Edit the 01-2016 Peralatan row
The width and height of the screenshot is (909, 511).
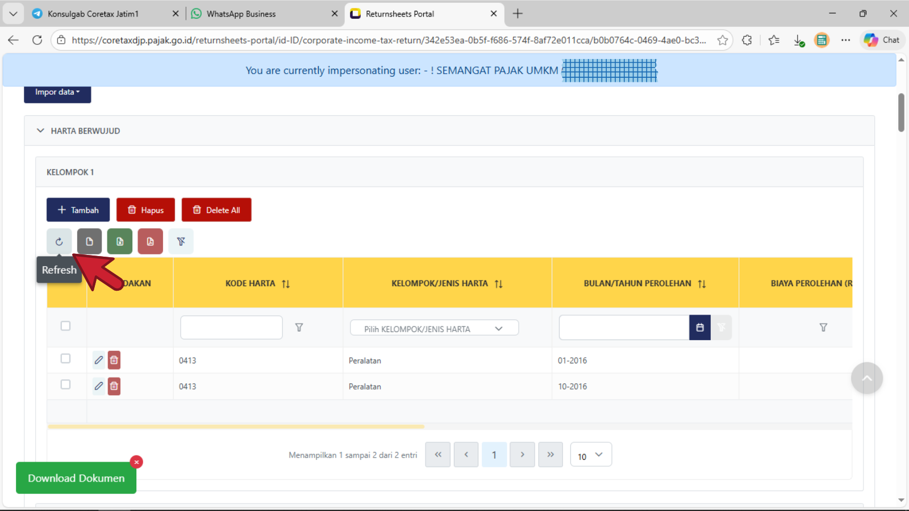coord(99,360)
